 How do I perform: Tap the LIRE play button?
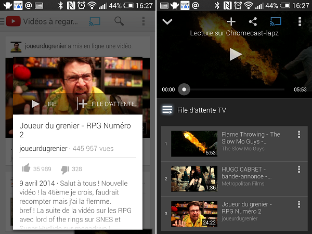coord(44,104)
